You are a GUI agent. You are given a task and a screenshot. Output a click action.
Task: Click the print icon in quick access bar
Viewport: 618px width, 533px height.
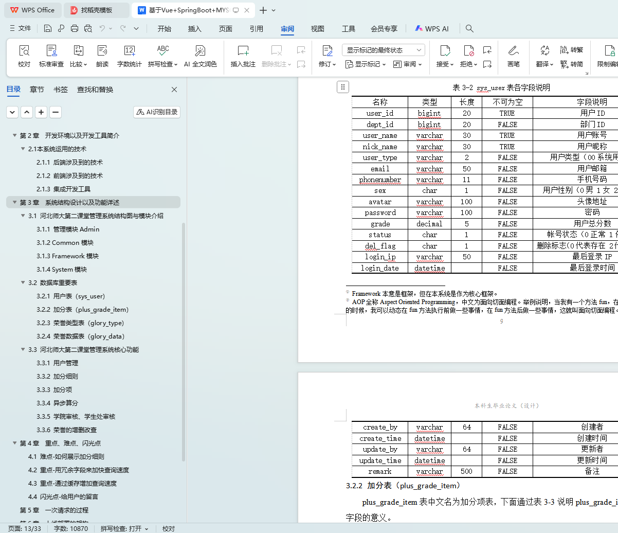(x=75, y=29)
